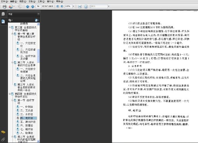Image resolution: width=198 pixels, height=143 pixels.
Task: Close the 书签 bookmarks panel
Action: click(38, 14)
